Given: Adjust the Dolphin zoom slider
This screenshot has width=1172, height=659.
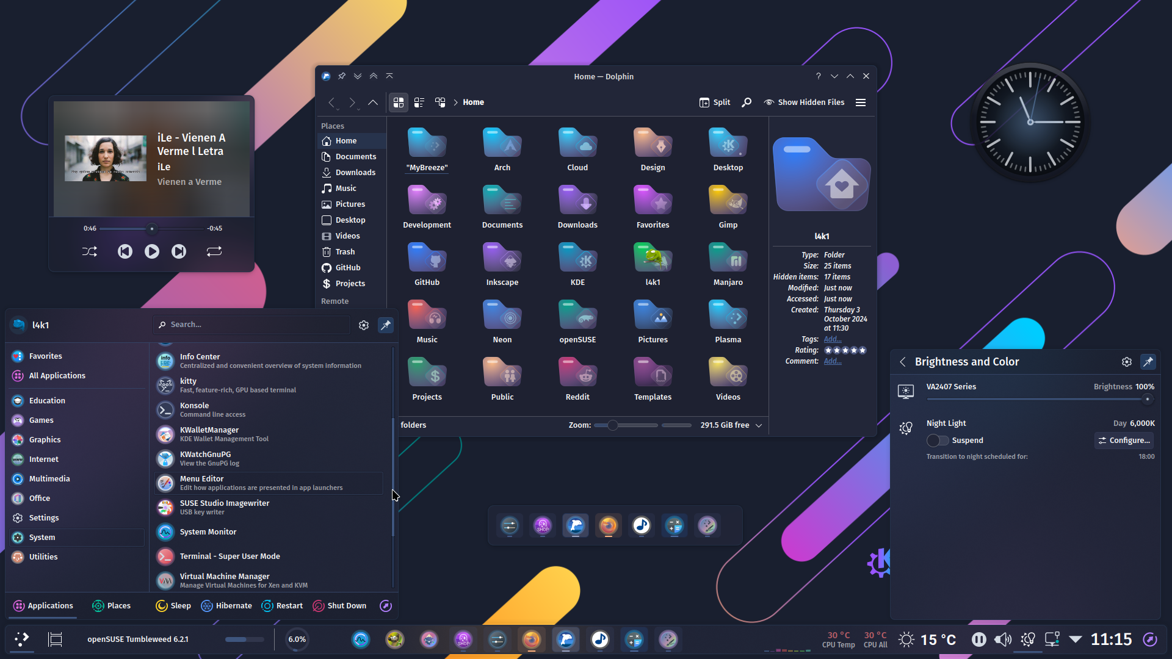Looking at the screenshot, I should point(627,425).
